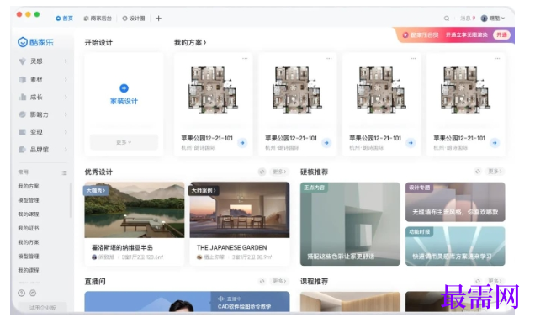Open 我的证书 in the sidebar list
Viewport: 535px width, 323px height.
click(x=29, y=228)
